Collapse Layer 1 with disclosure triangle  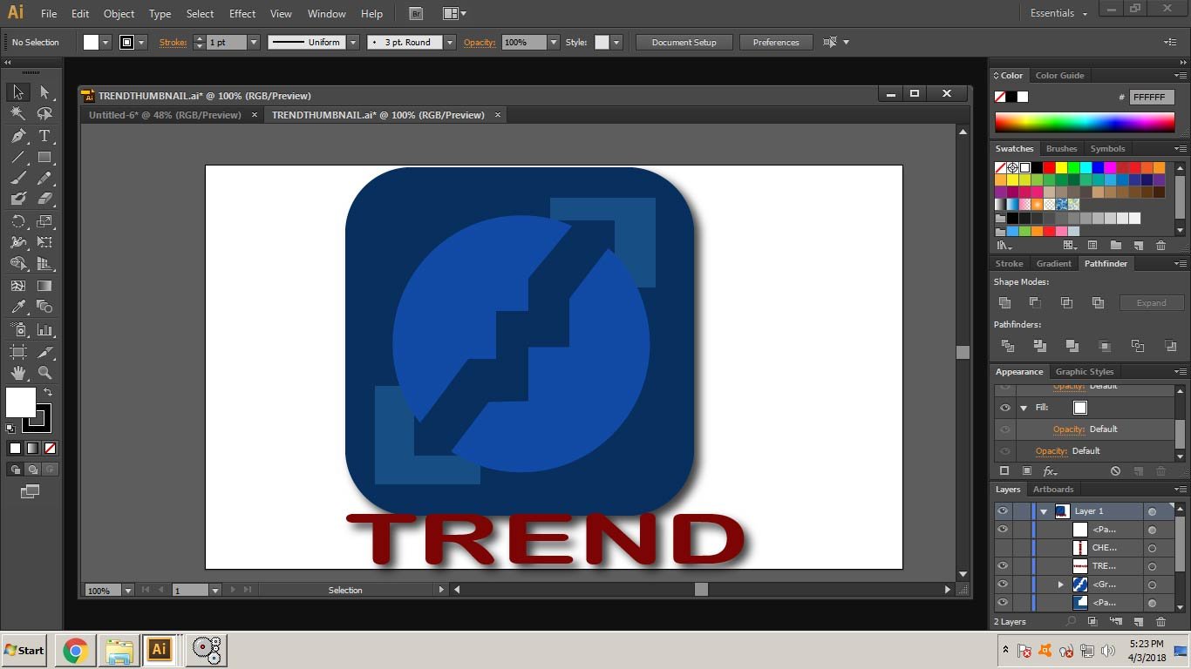pos(1044,511)
